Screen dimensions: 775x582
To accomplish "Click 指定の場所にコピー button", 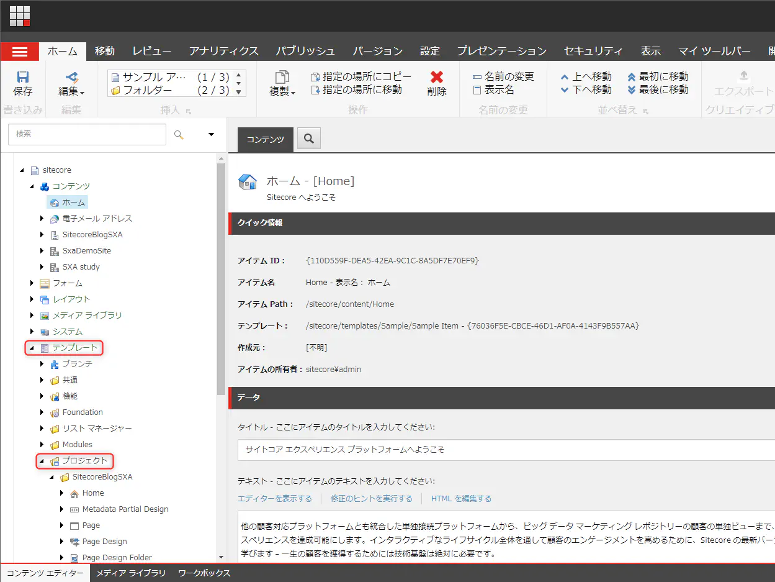I will click(361, 76).
